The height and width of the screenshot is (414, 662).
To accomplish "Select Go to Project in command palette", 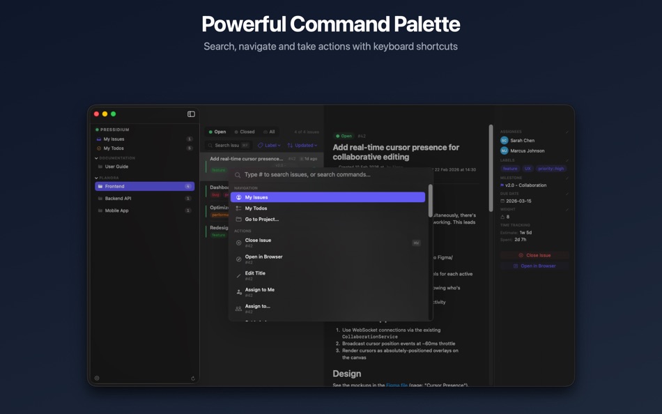I will click(261, 219).
